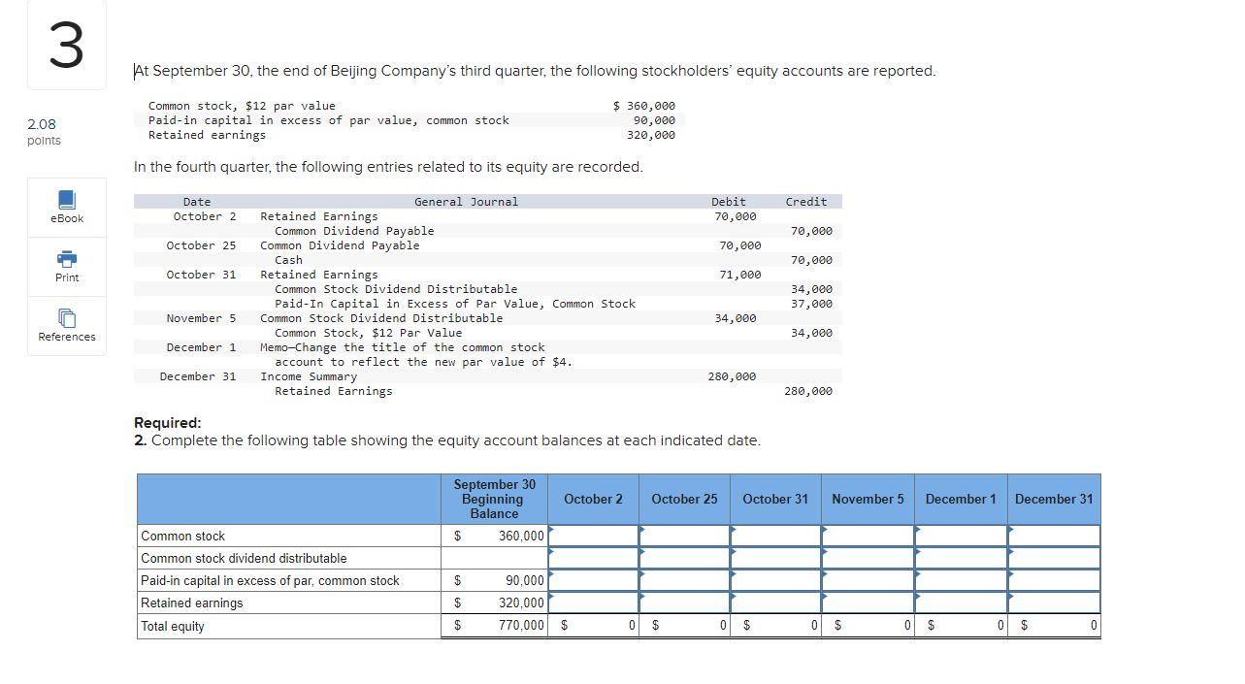This screenshot has width=1245, height=684.
Task: Click the General Journal header
Action: pyautogui.click(x=466, y=202)
